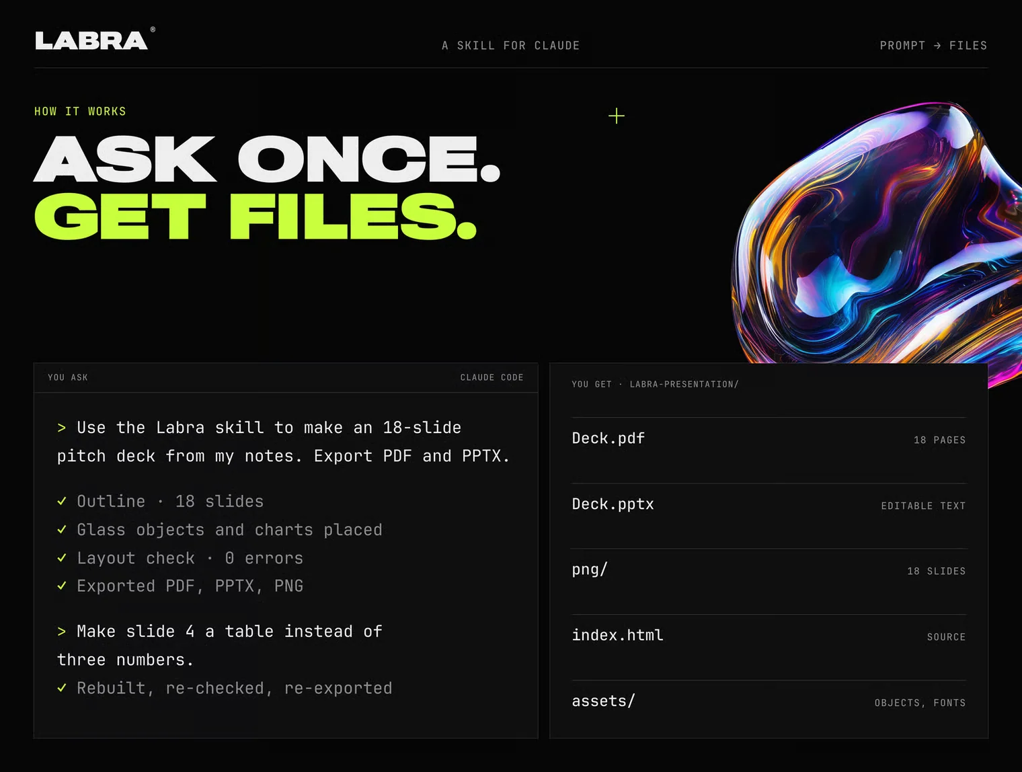Viewport: 1022px width, 772px height.
Task: Click the checkmark beside Glass objects and charts placed
Action: point(62,529)
